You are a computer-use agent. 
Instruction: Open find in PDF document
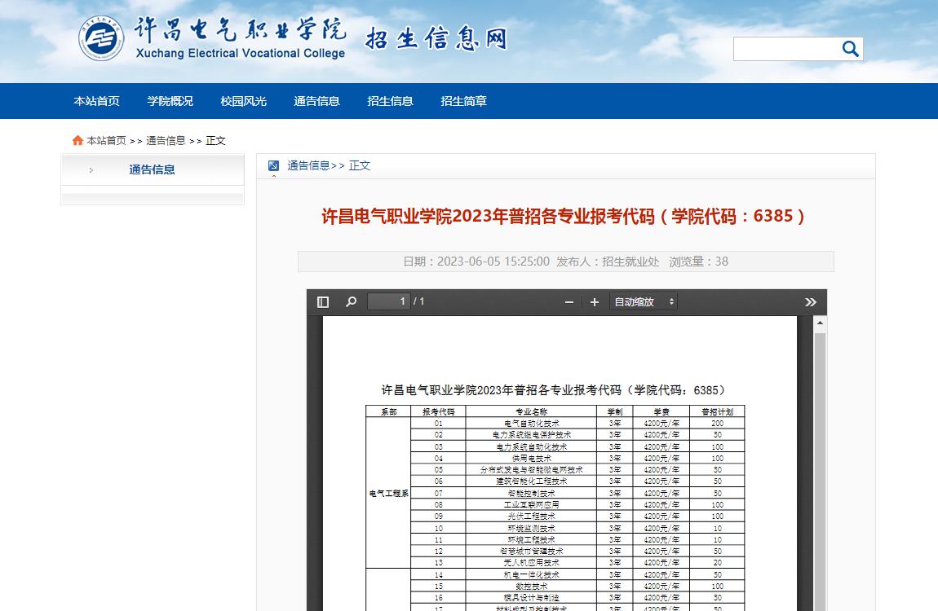coord(352,301)
